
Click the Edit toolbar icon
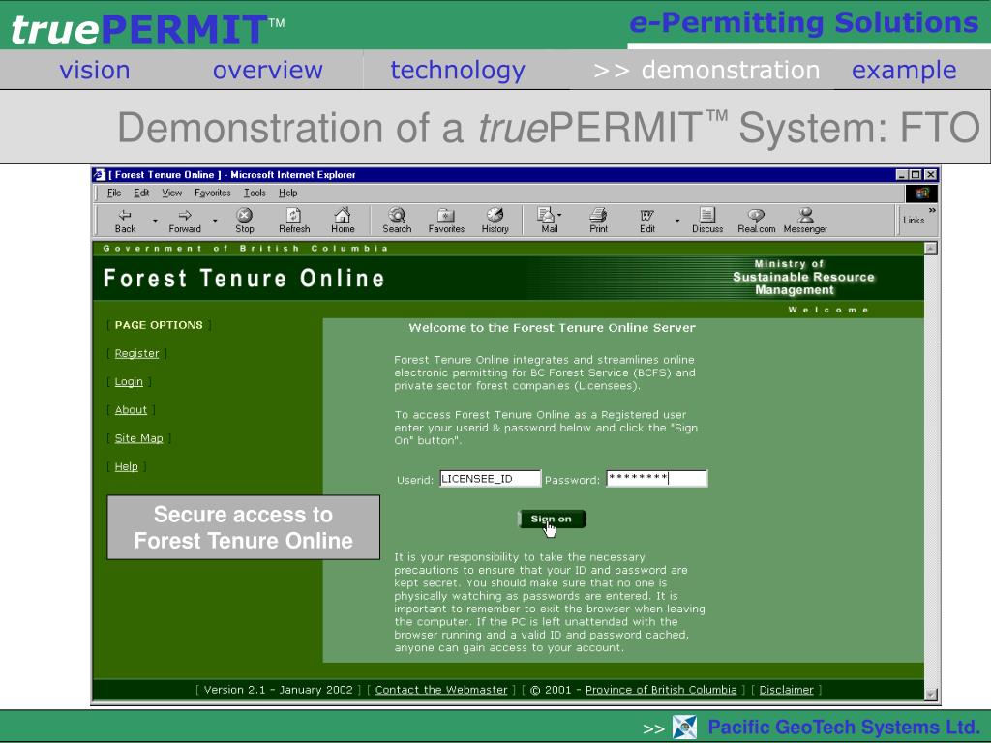point(647,216)
